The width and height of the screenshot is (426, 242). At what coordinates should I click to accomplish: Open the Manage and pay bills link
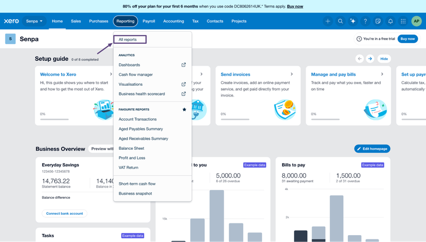pyautogui.click(x=333, y=74)
